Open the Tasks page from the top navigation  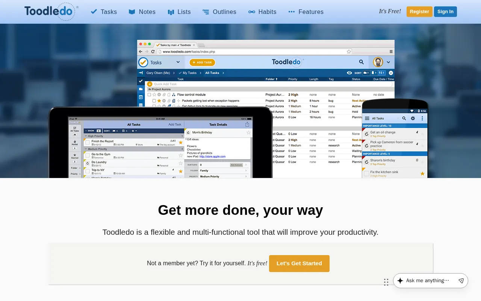coord(104,12)
